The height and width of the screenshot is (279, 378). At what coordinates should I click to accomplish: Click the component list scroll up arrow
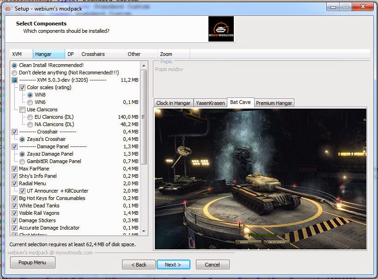pyautogui.click(x=144, y=66)
